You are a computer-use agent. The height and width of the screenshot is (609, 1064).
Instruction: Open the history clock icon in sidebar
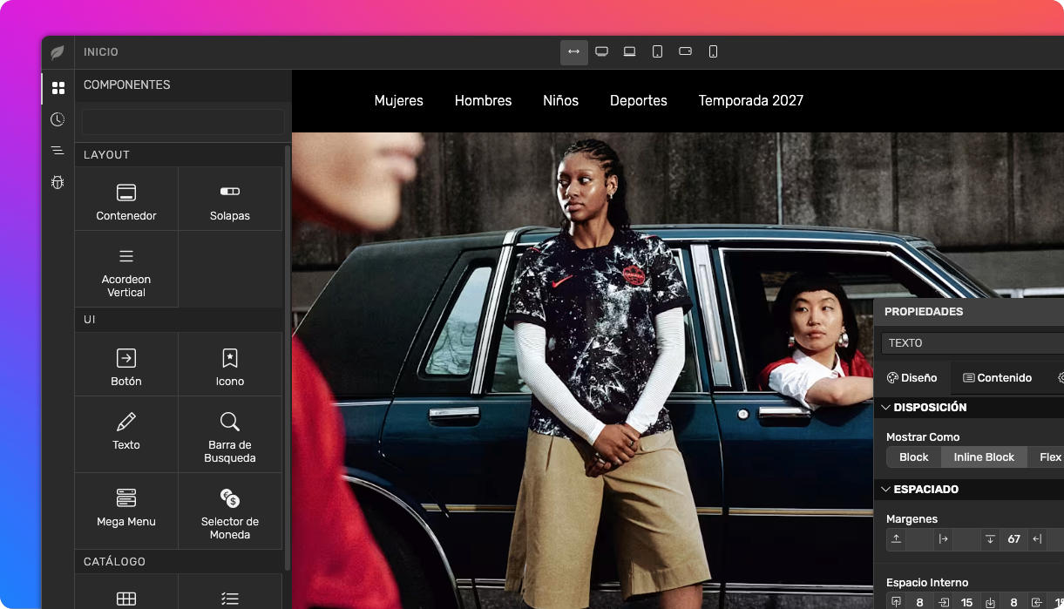(58, 119)
